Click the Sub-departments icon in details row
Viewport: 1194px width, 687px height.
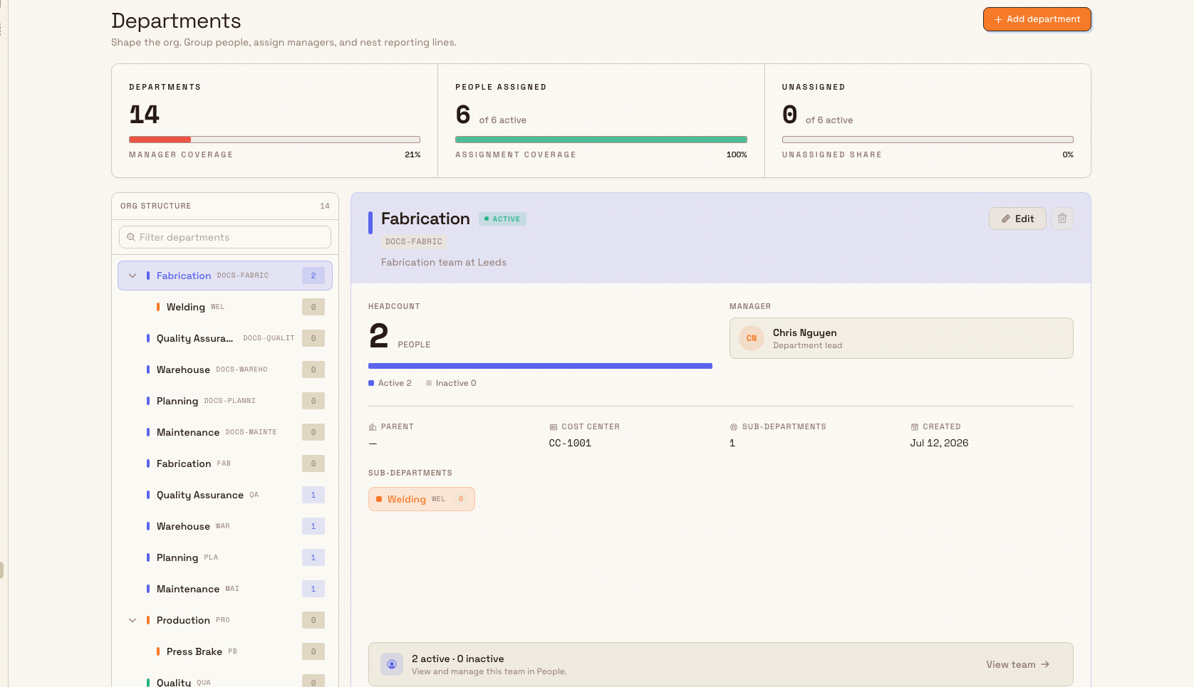(734, 427)
